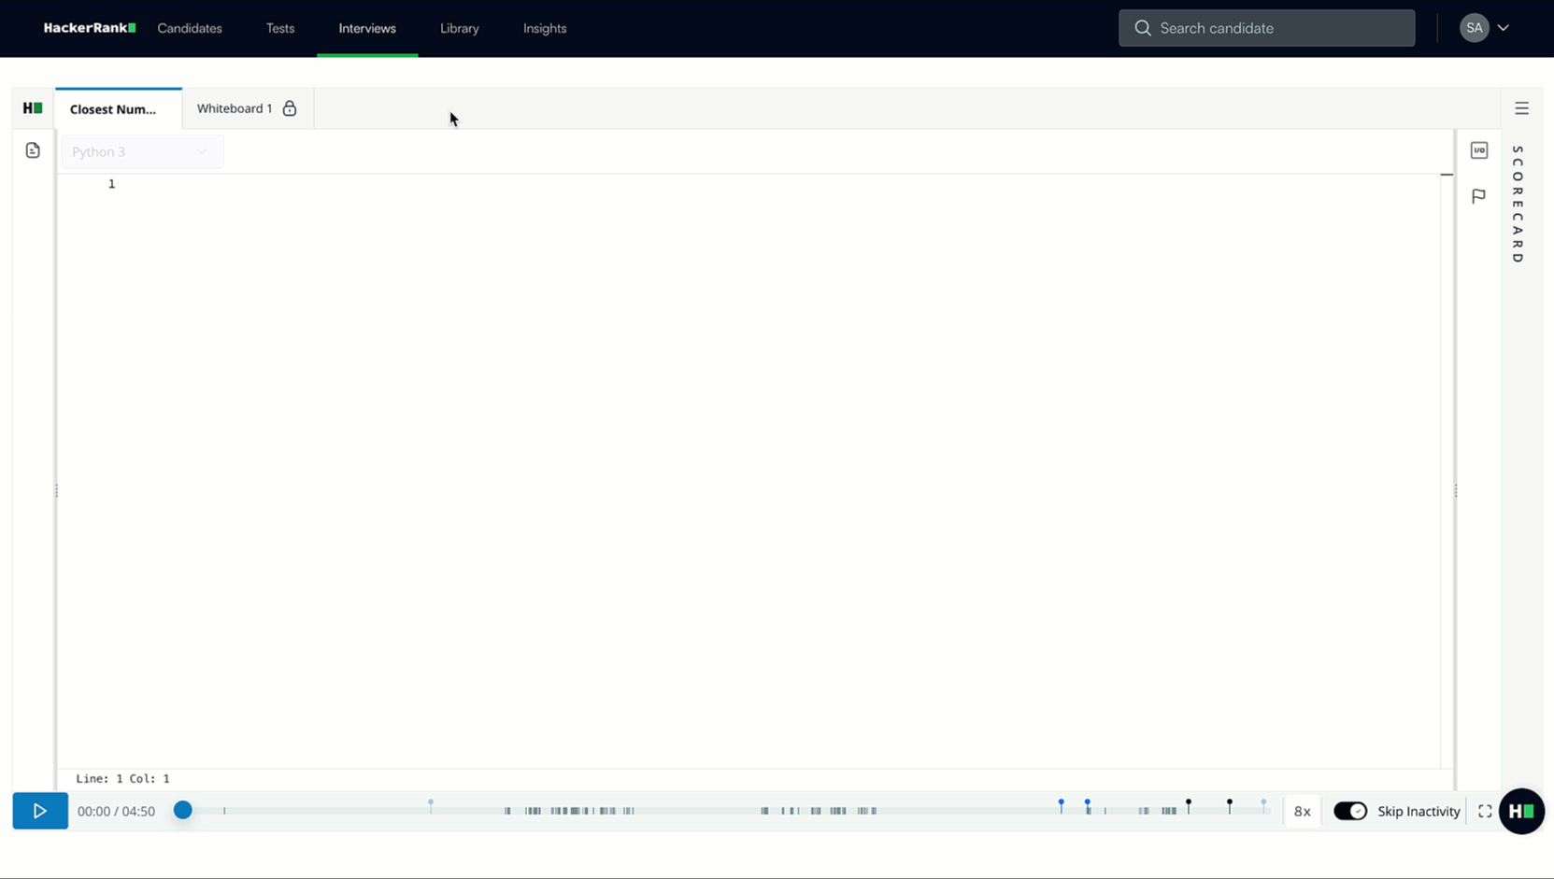1554x879 pixels.
Task: Open the Python 3 language dropdown
Action: click(x=142, y=151)
